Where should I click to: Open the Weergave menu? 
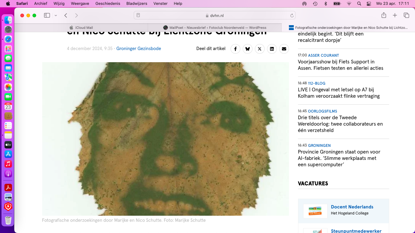pyautogui.click(x=80, y=4)
